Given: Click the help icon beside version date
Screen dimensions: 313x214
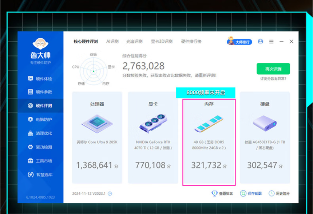Looking at the screenshot, I should tap(110, 194).
